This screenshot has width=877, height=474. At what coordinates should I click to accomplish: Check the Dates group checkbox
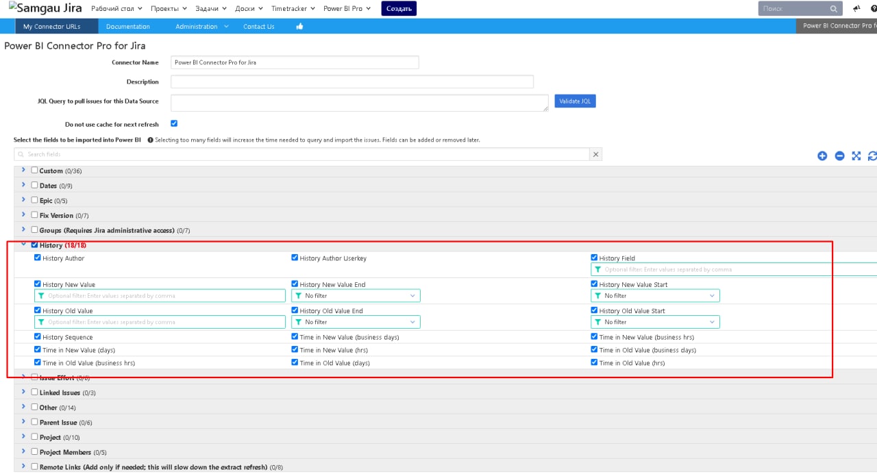(35, 185)
